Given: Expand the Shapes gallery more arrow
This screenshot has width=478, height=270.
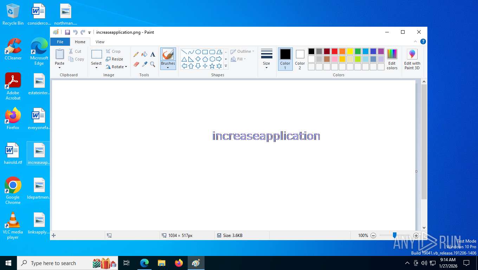Looking at the screenshot, I should (x=226, y=66).
